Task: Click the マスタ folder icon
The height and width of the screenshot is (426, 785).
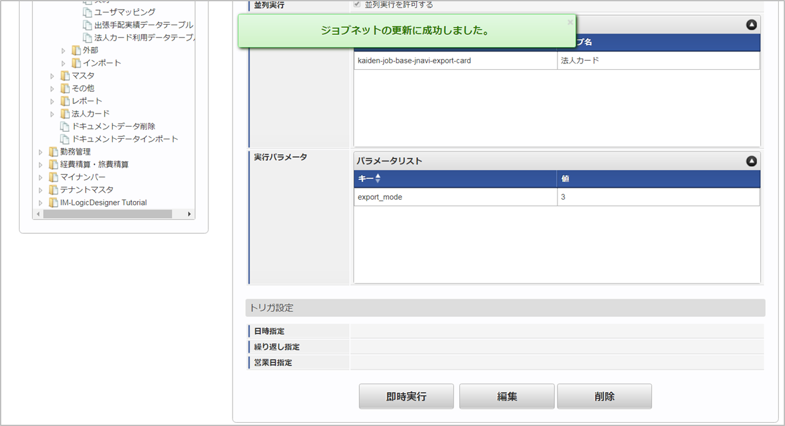Action: pos(65,75)
